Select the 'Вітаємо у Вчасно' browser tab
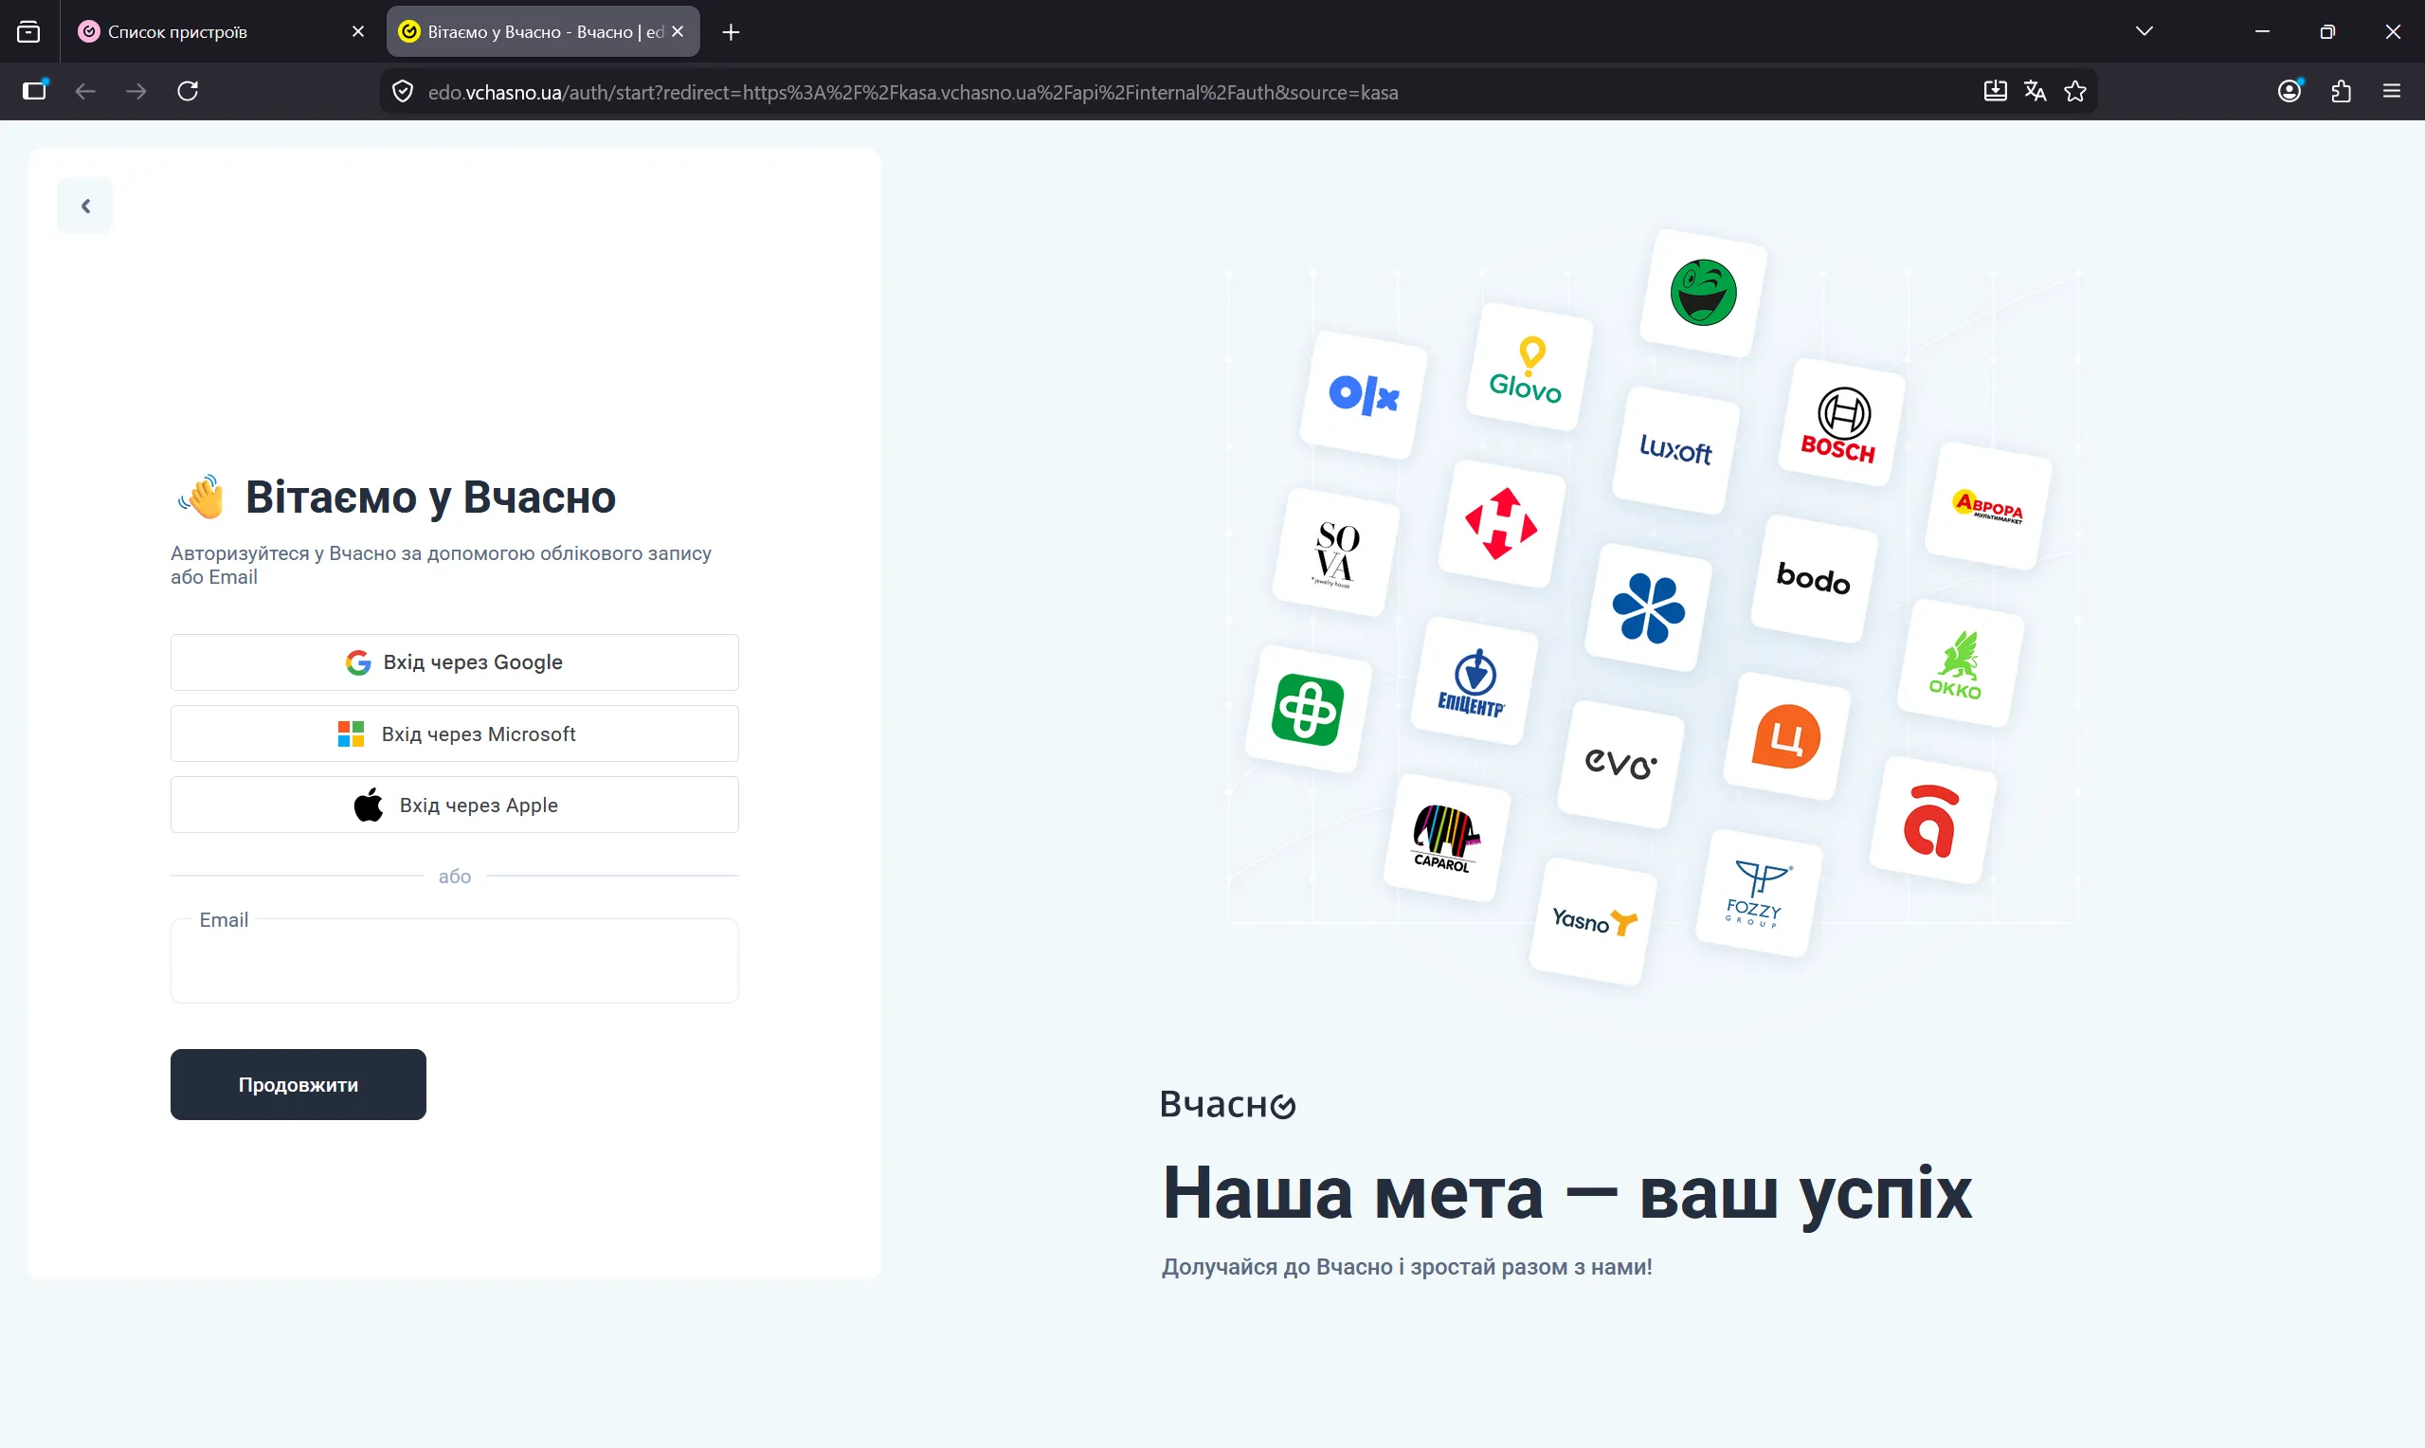2425x1448 pixels. coord(543,31)
